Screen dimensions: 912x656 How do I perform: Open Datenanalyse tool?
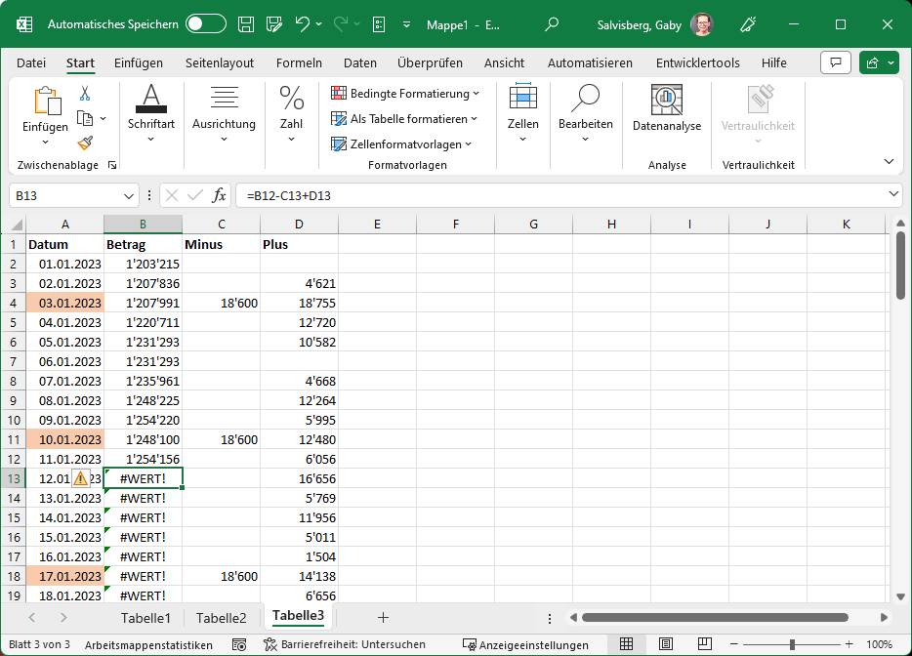pos(667,107)
